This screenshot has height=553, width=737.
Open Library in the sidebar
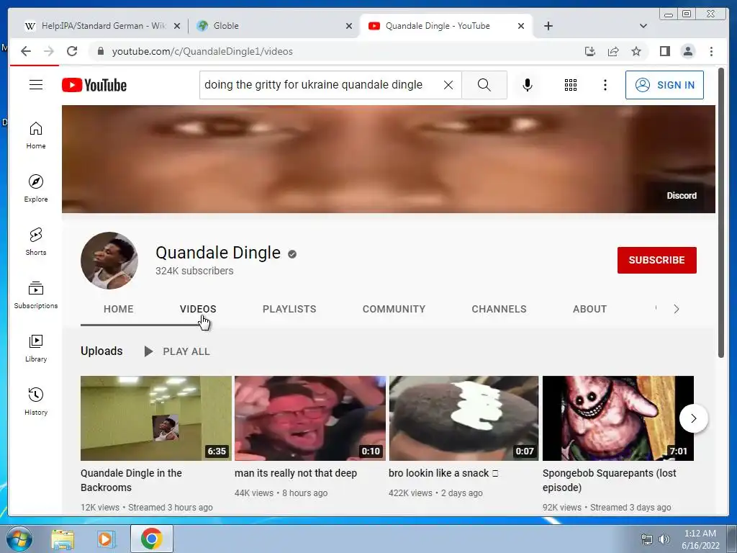click(36, 348)
